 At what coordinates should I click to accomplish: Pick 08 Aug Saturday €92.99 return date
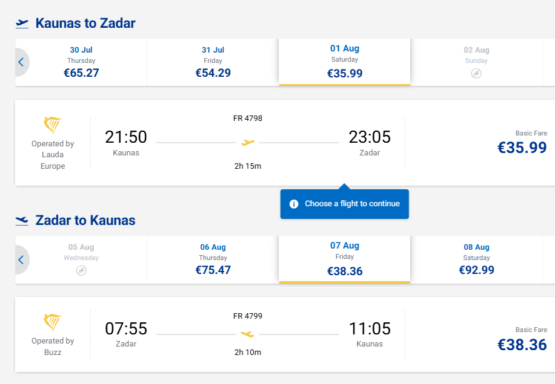click(x=476, y=259)
